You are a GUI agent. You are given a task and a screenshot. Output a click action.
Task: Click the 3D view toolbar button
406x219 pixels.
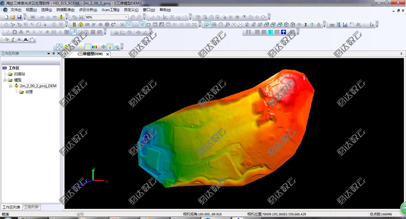[33, 17]
